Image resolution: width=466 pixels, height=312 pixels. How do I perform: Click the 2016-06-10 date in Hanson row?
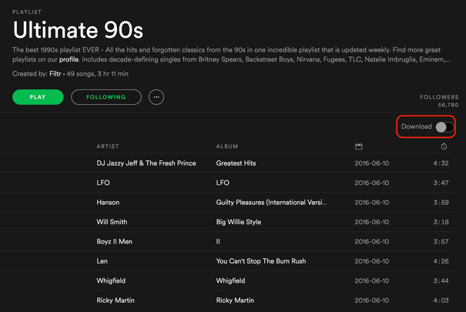point(372,203)
